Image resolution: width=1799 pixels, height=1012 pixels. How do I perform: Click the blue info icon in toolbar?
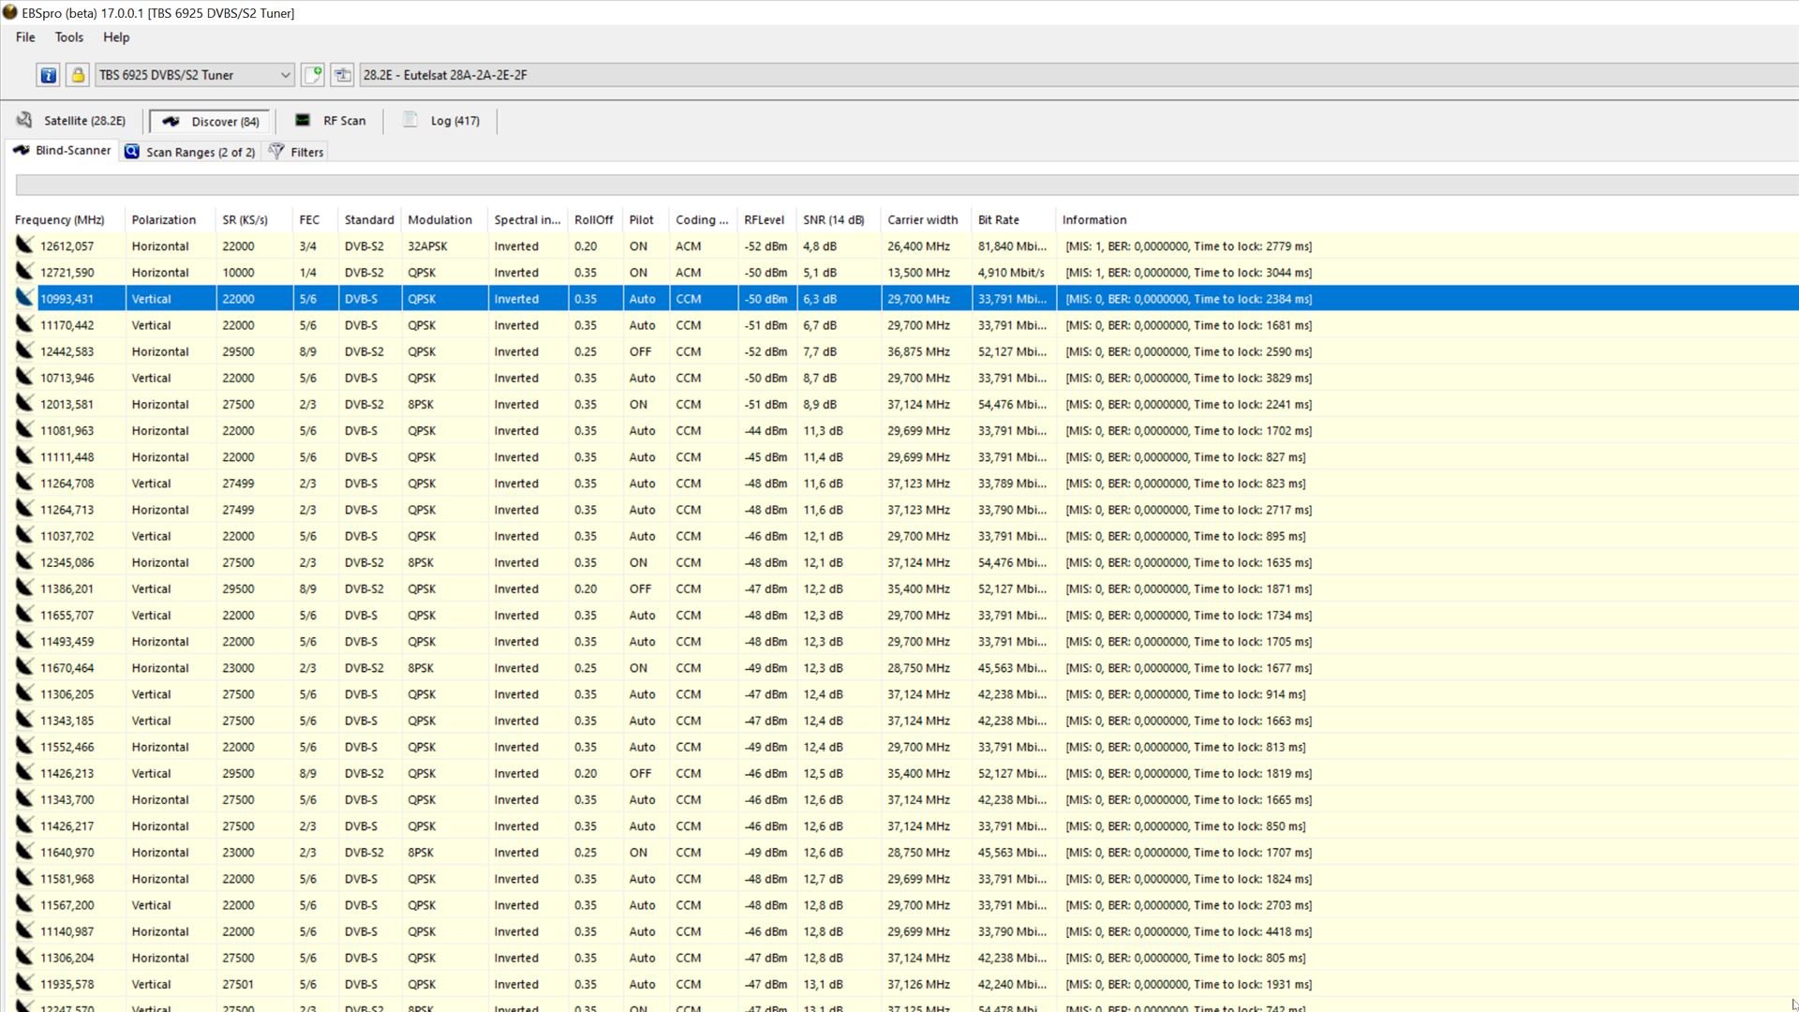[x=48, y=75]
